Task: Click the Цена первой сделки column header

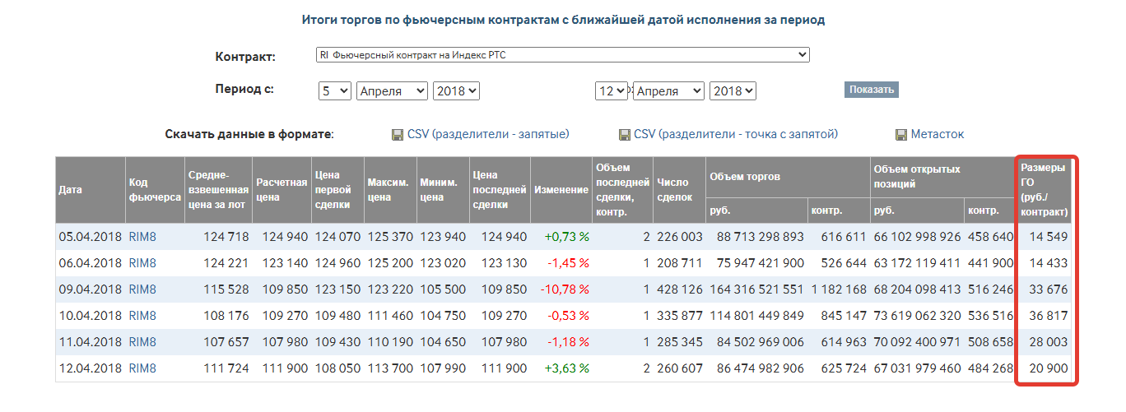Action: coord(337,190)
